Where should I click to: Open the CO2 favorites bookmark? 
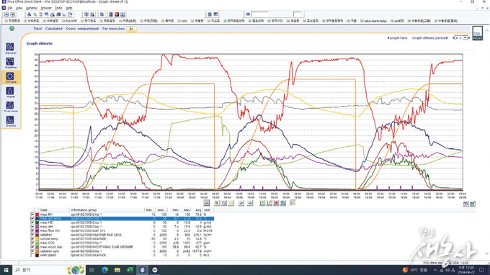tap(182, 21)
